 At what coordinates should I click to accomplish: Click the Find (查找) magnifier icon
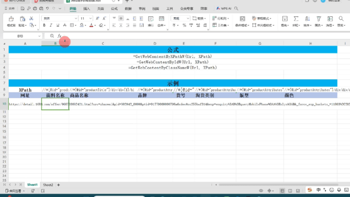(341, 19)
